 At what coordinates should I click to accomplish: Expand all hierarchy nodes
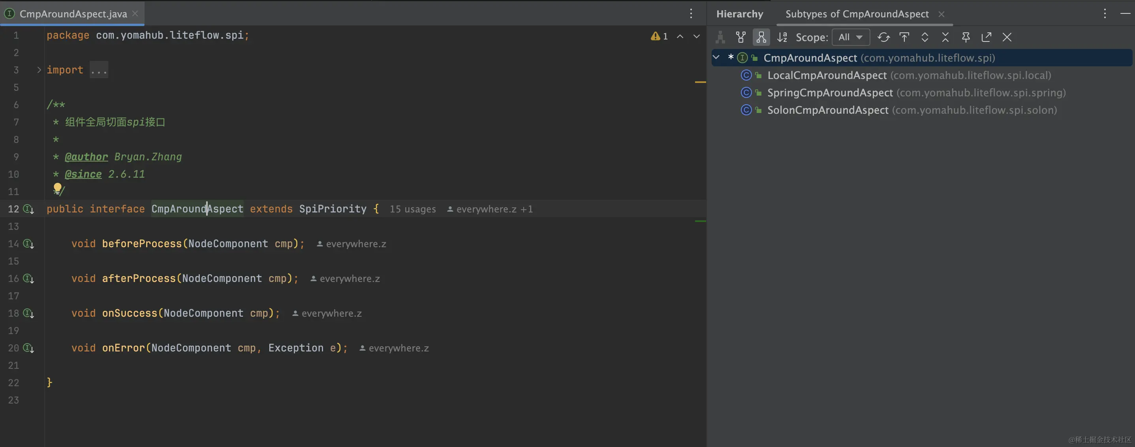(x=925, y=38)
